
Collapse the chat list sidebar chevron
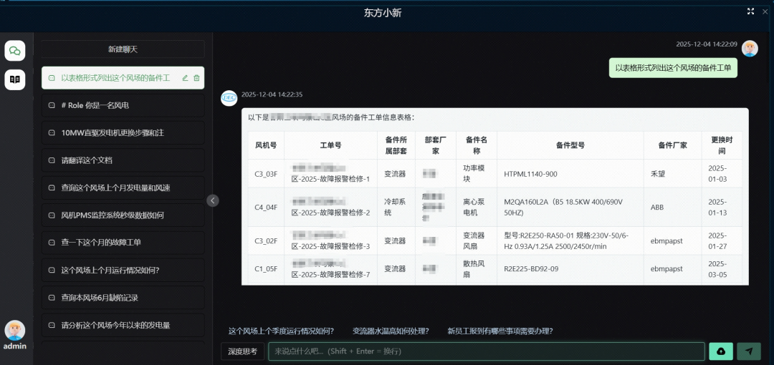tap(213, 200)
